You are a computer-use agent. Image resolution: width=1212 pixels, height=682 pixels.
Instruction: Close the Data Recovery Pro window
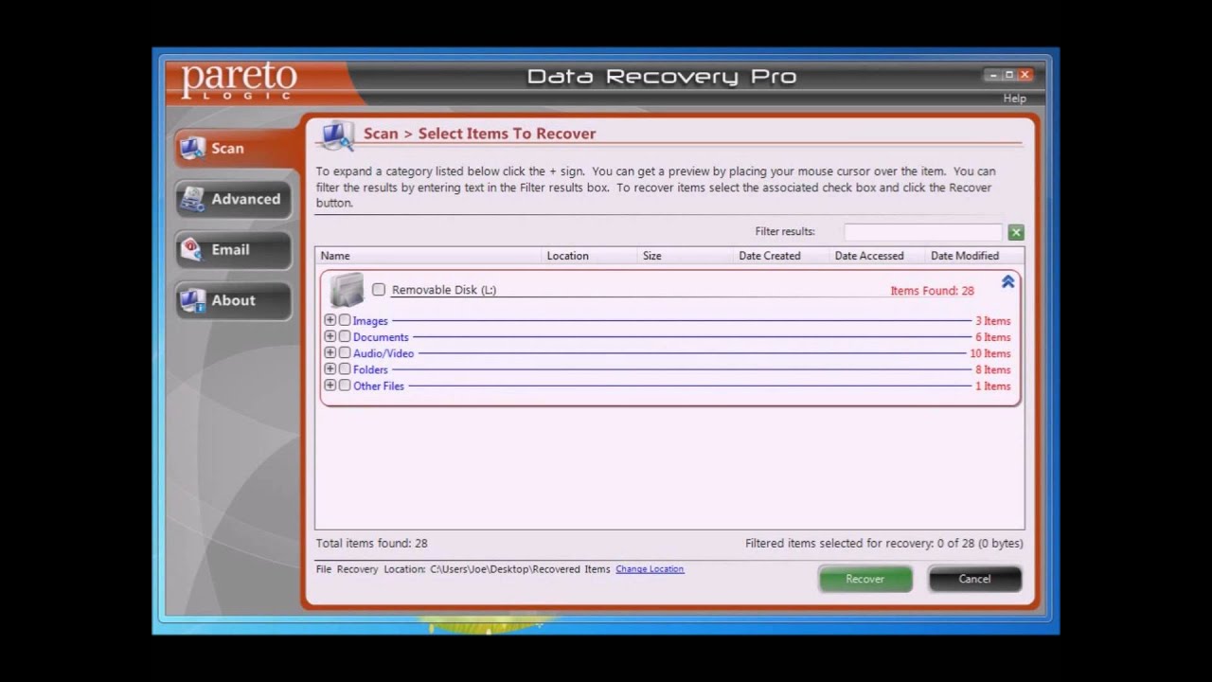pyautogui.click(x=1025, y=75)
